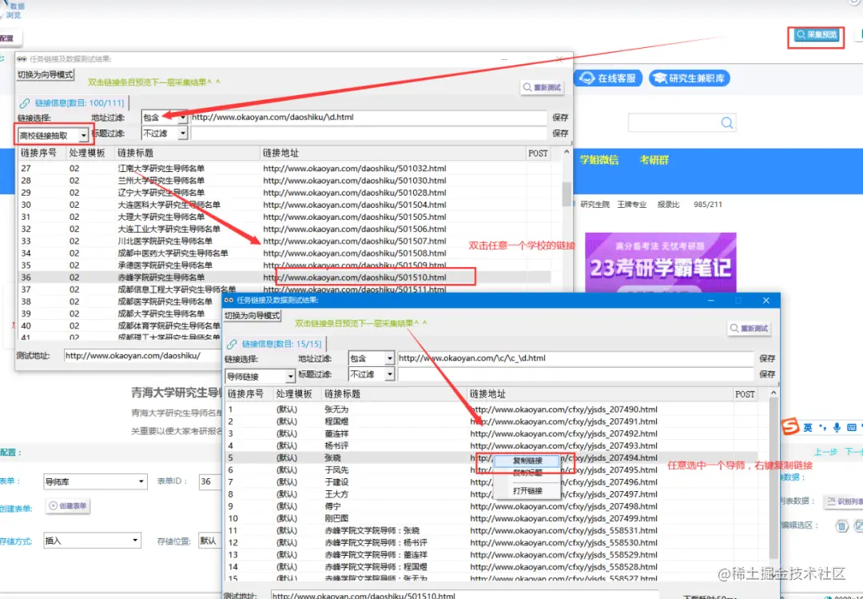Click the 存储位置 默认 field
The width and height of the screenshot is (863, 599).
point(210,541)
